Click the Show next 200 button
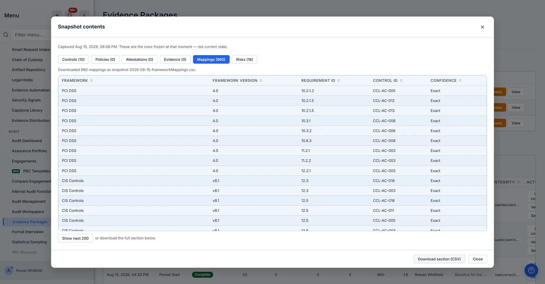 click(75, 238)
